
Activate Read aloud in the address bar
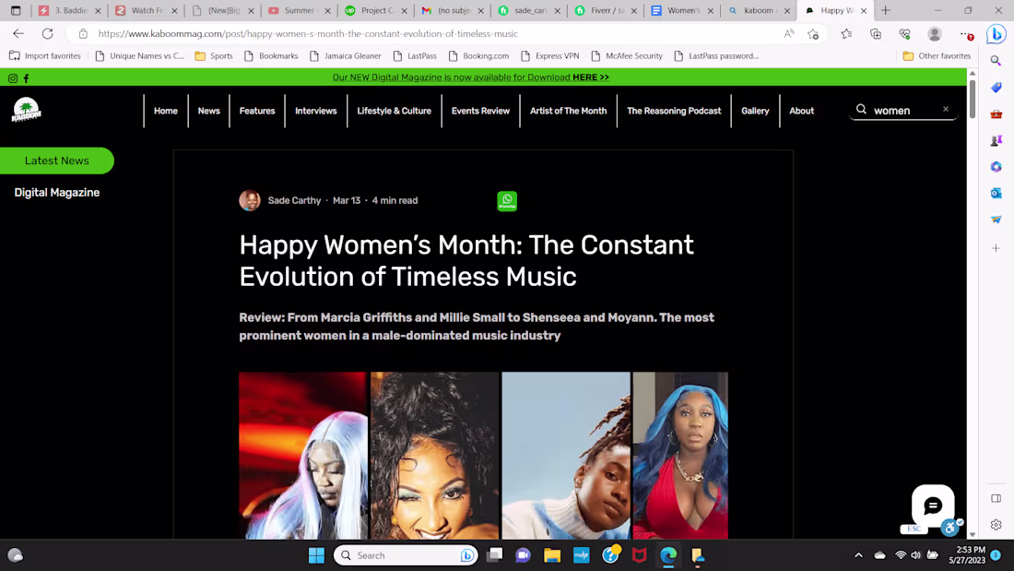point(788,33)
